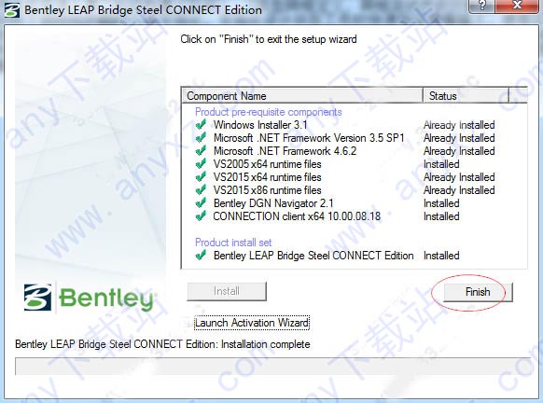This screenshot has height=403, width=543.
Task: Click the installation progress bar
Action: 272,367
